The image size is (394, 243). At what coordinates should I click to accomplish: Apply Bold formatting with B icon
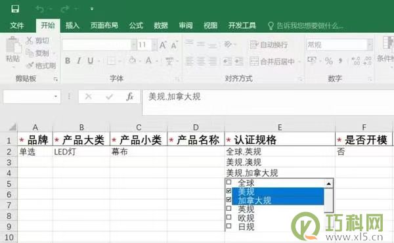pos(68,60)
